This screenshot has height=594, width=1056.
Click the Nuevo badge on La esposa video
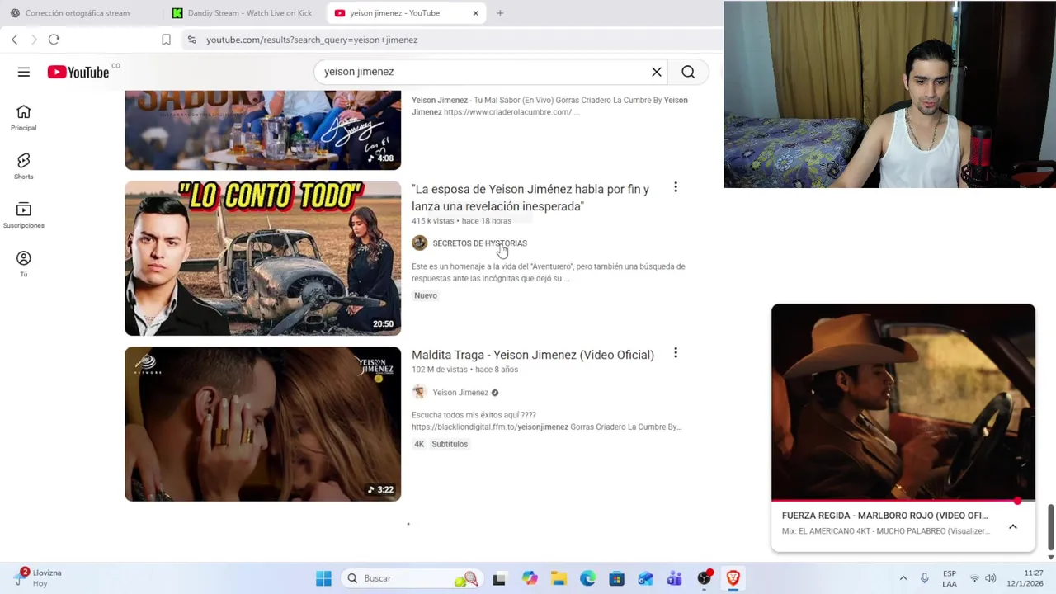[x=426, y=295]
